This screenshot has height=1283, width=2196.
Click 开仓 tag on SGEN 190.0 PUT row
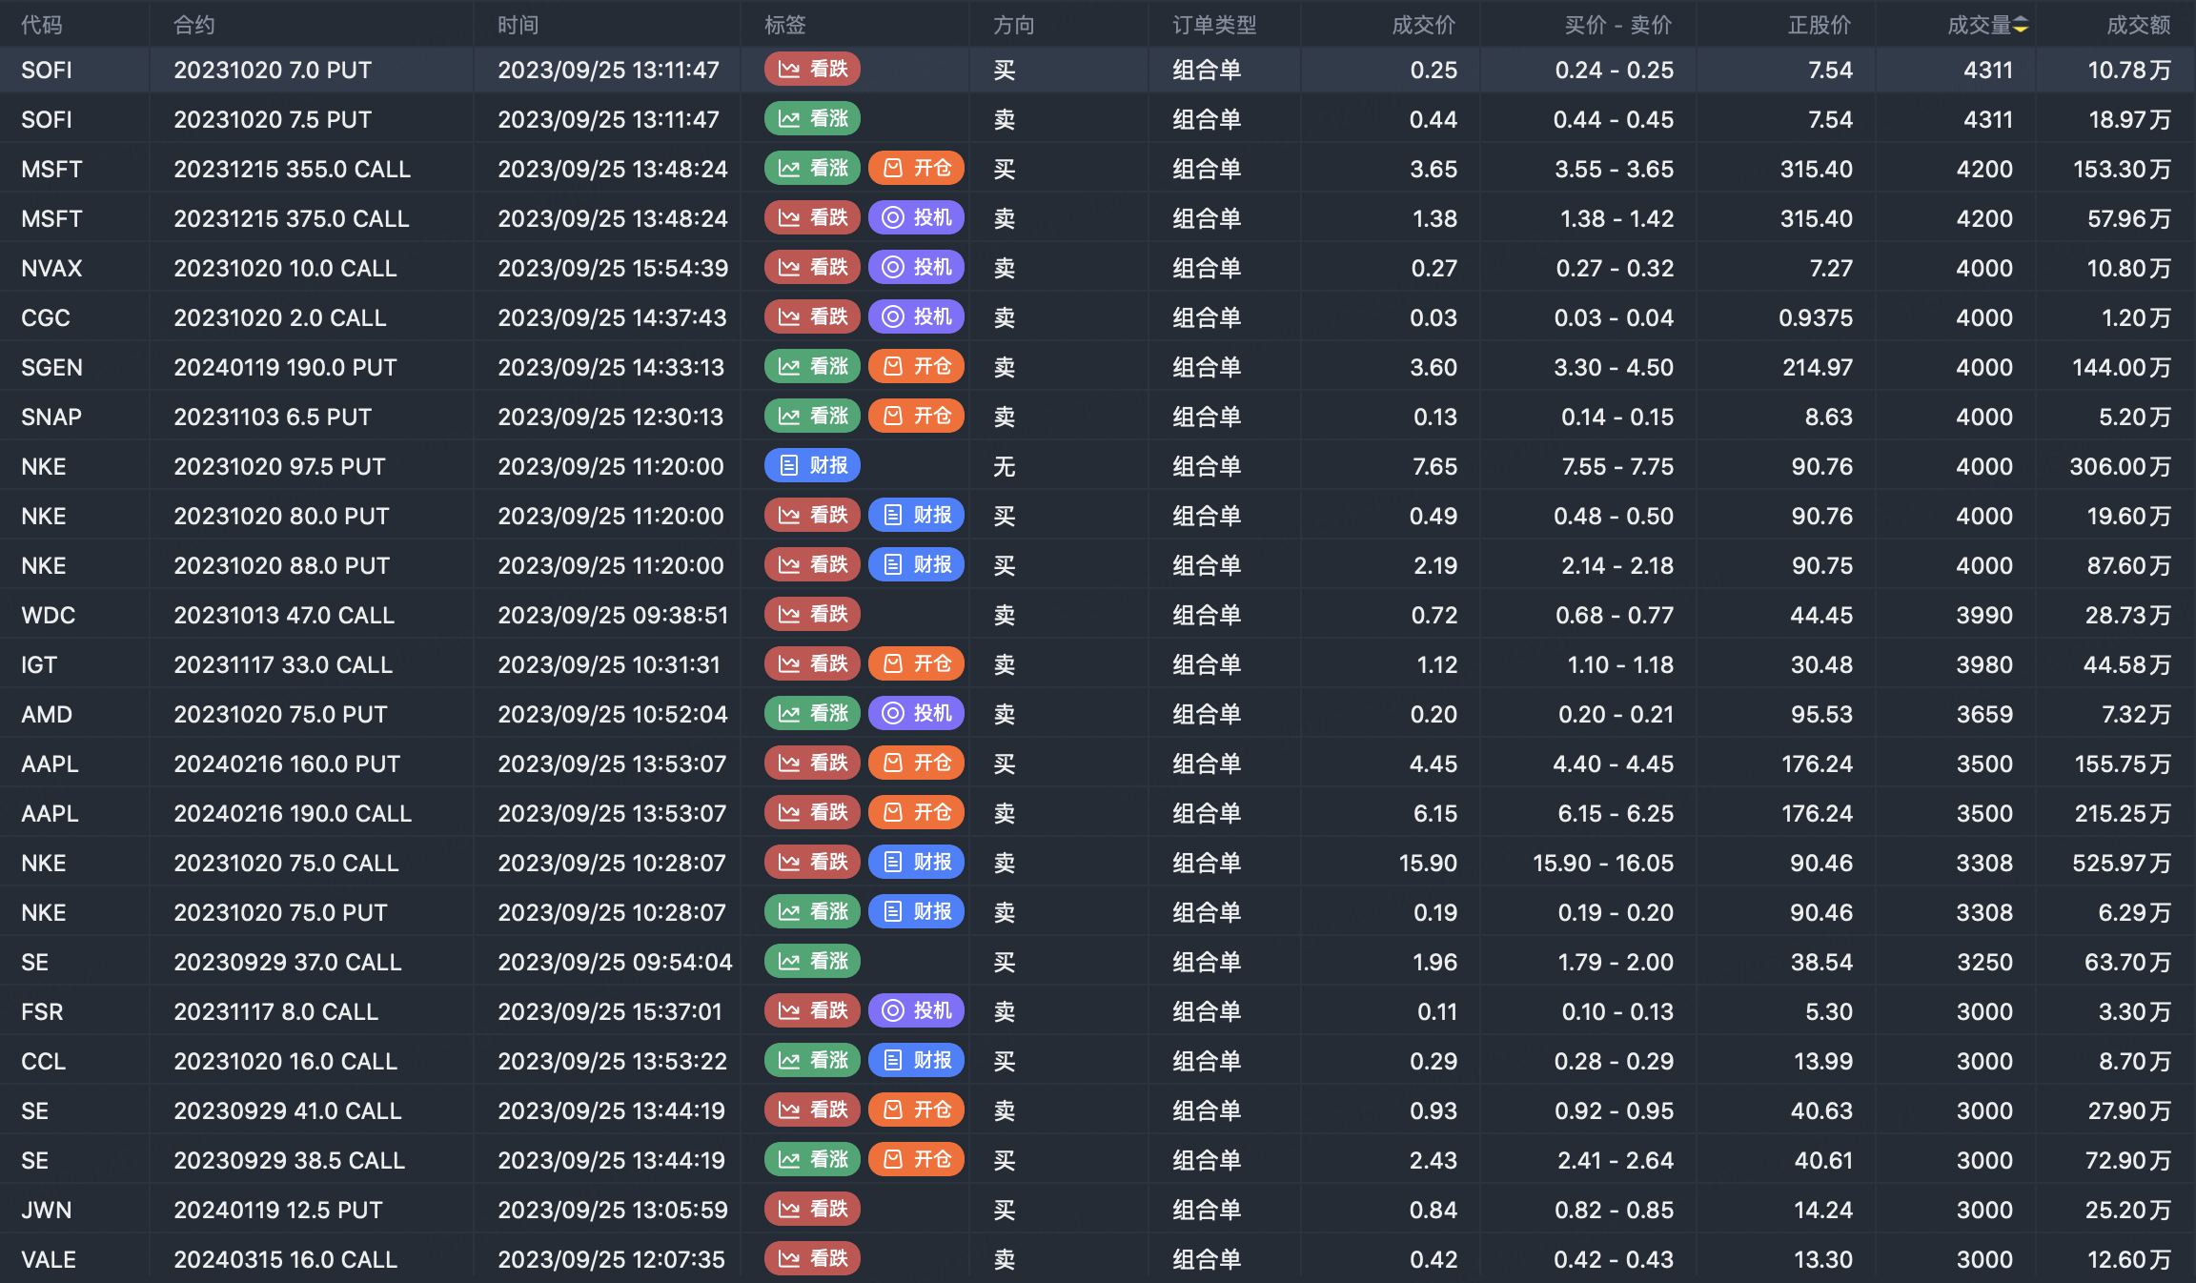pos(917,367)
